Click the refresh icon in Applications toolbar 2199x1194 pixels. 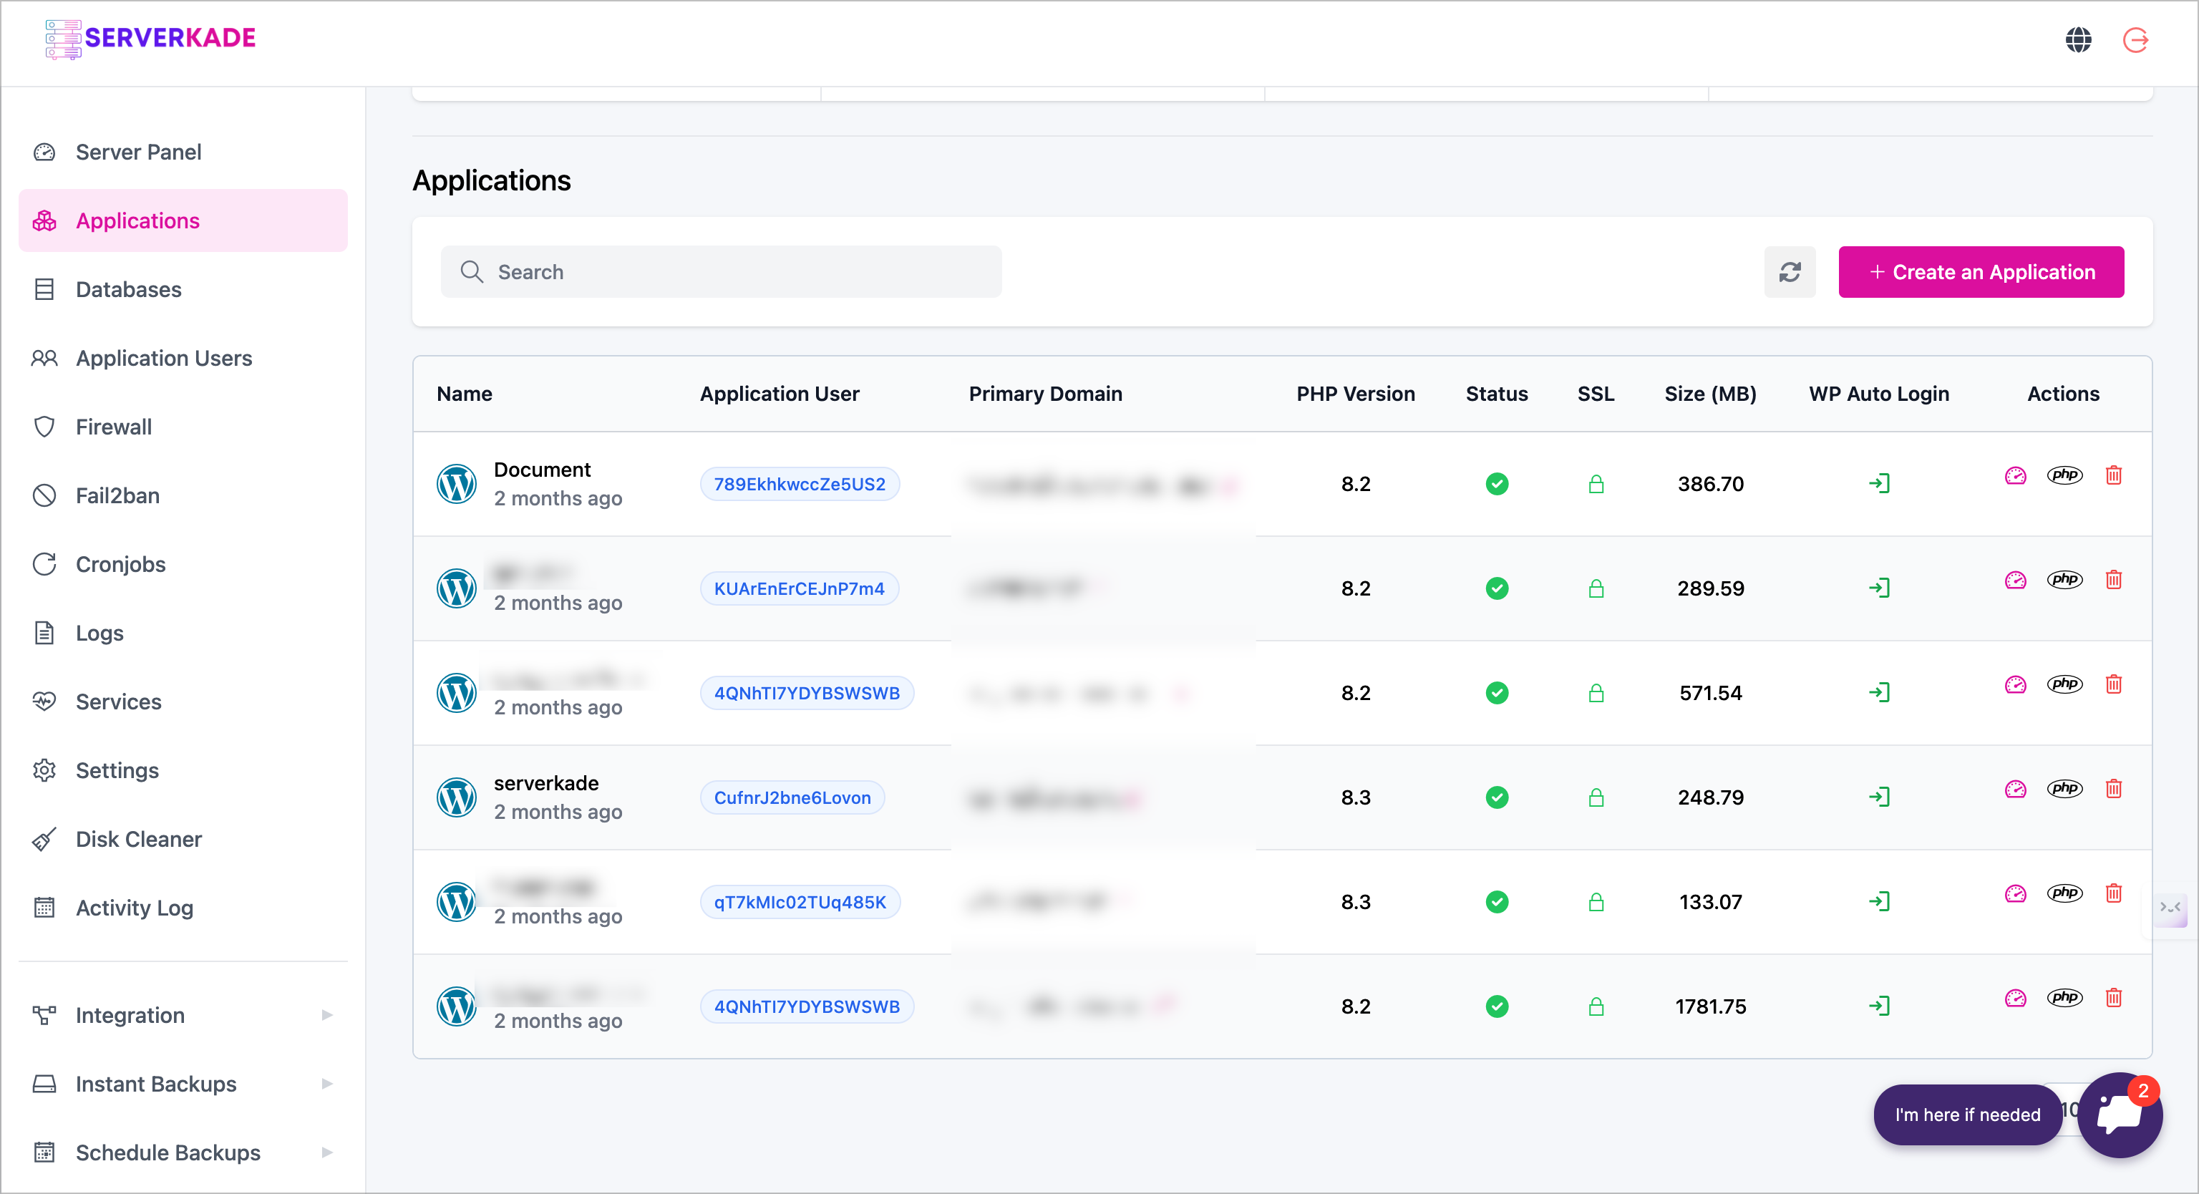1790,272
